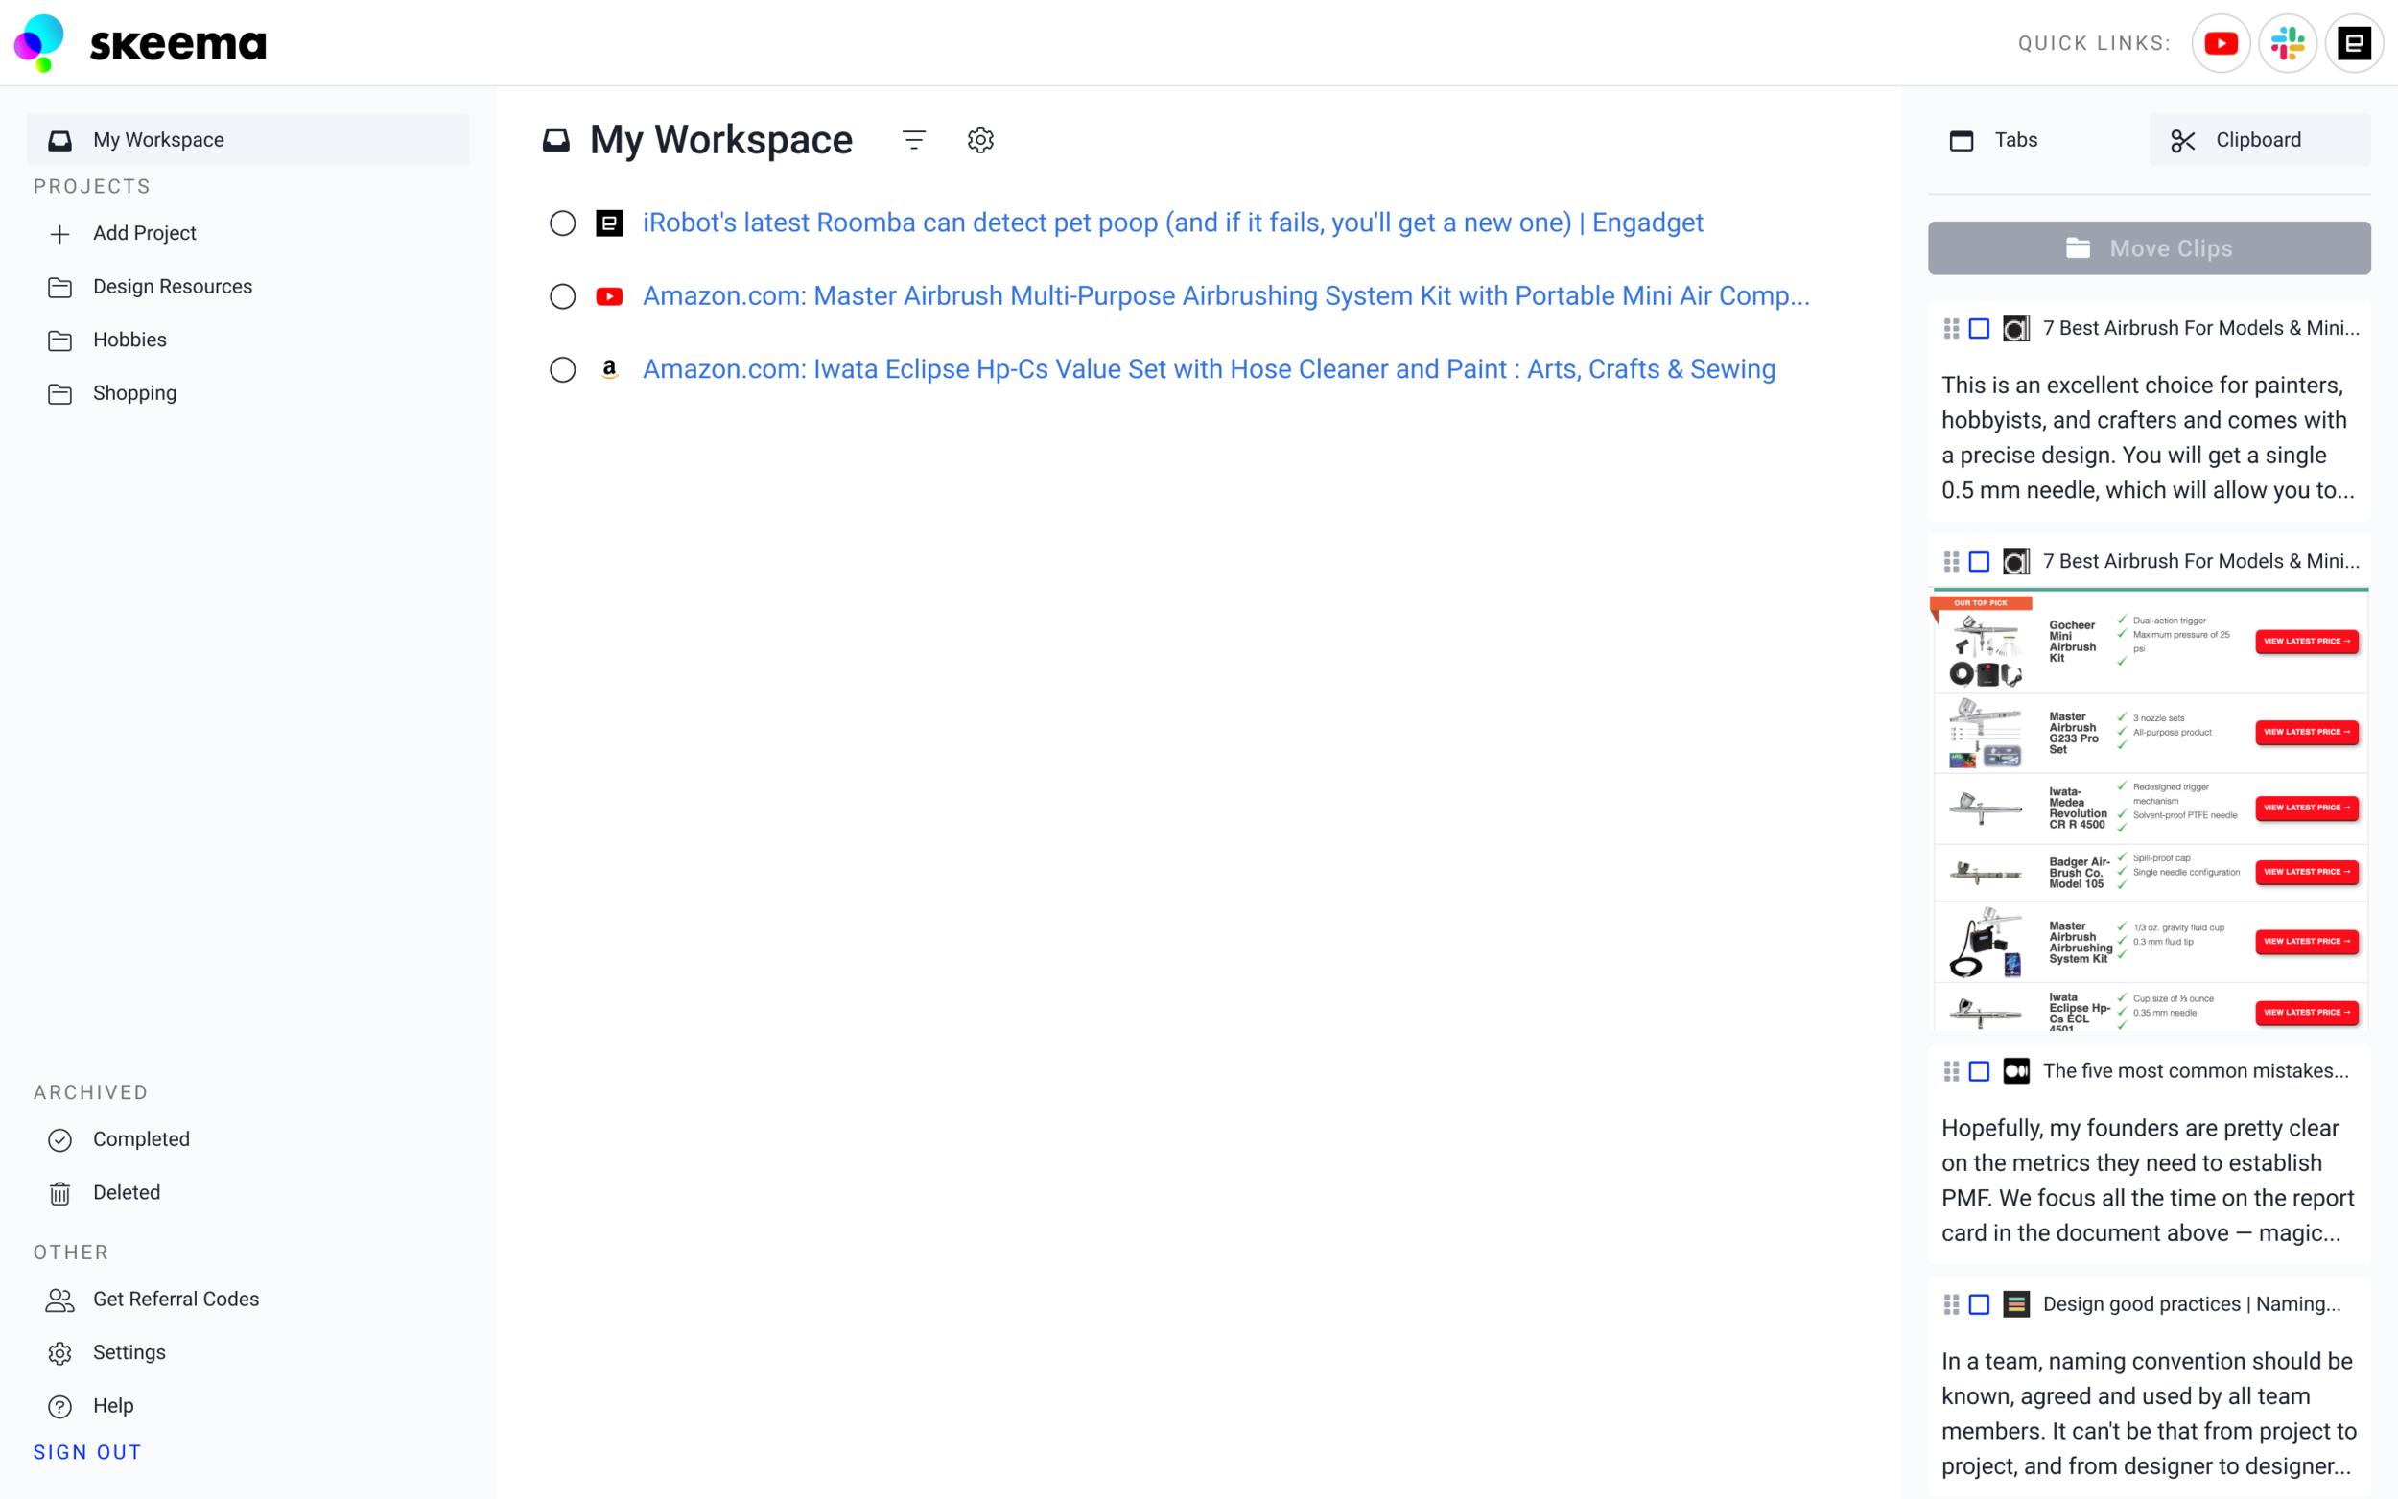Screen dimensions: 2398x1499
Task: Click drag handle of Design good practices clip
Action: coord(1951,1303)
